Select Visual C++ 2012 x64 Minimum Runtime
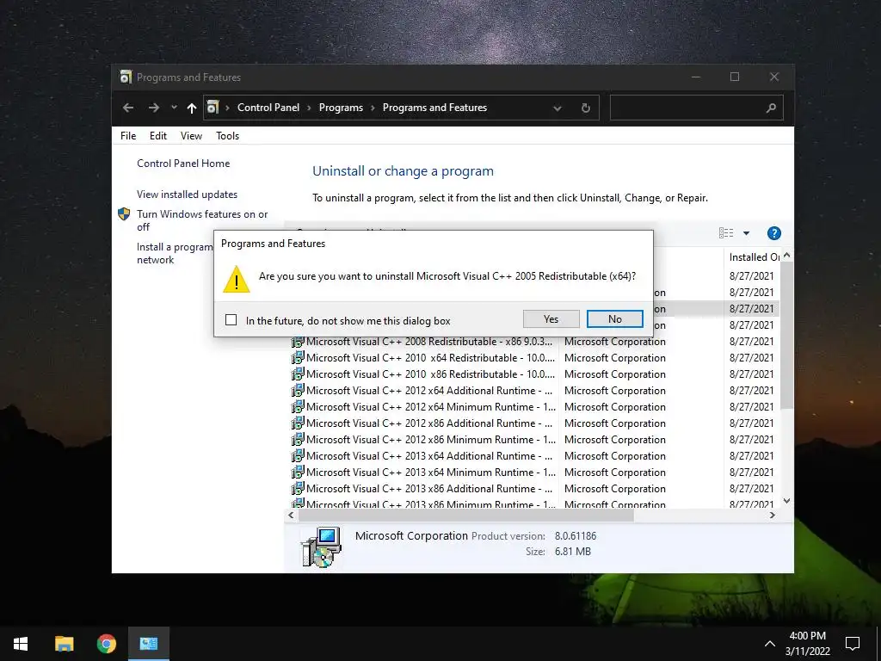The width and height of the screenshot is (881, 661). tap(534, 406)
